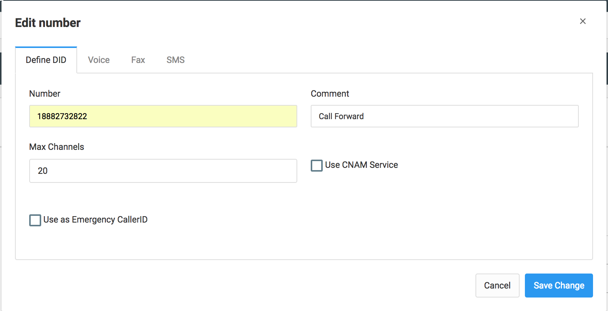Click the Edit number dialog heading

(48, 23)
